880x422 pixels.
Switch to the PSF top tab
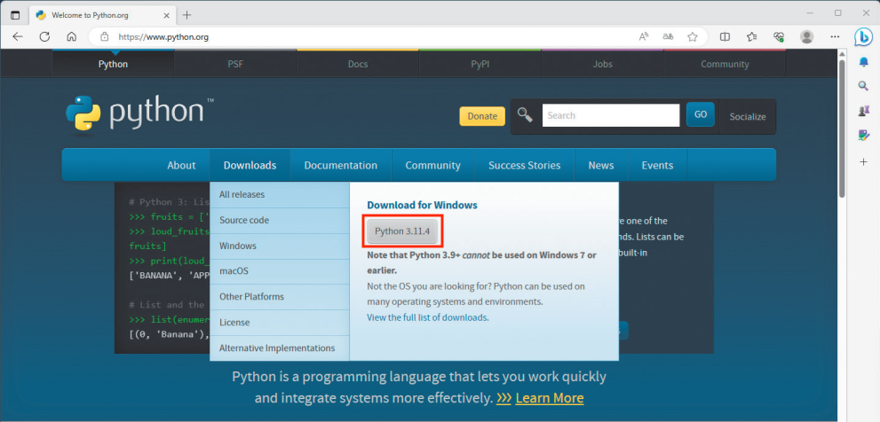point(235,64)
